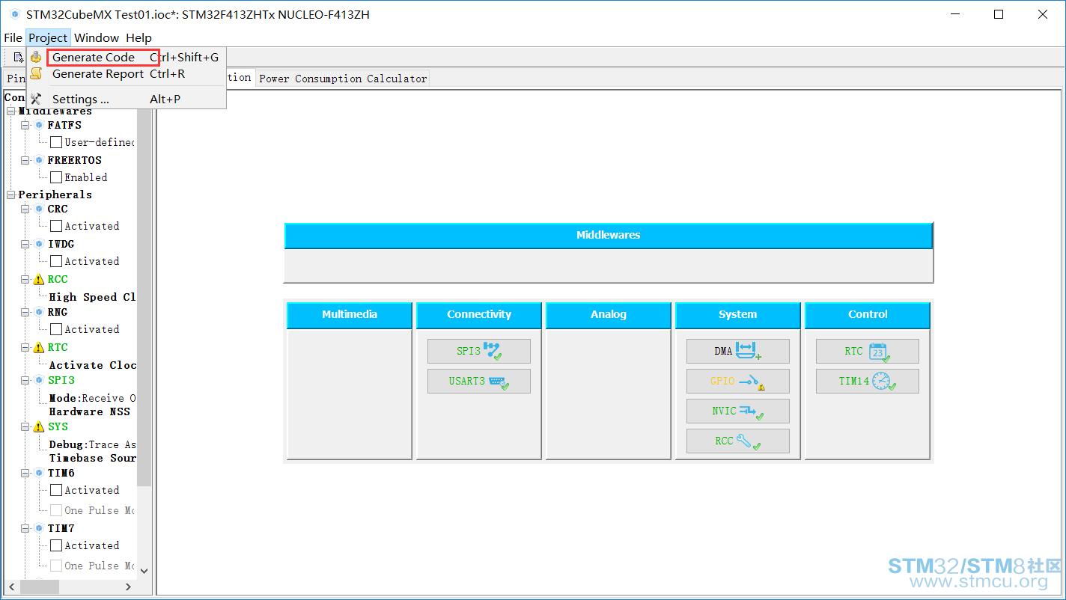Open Settings from the Project menu

click(x=126, y=99)
